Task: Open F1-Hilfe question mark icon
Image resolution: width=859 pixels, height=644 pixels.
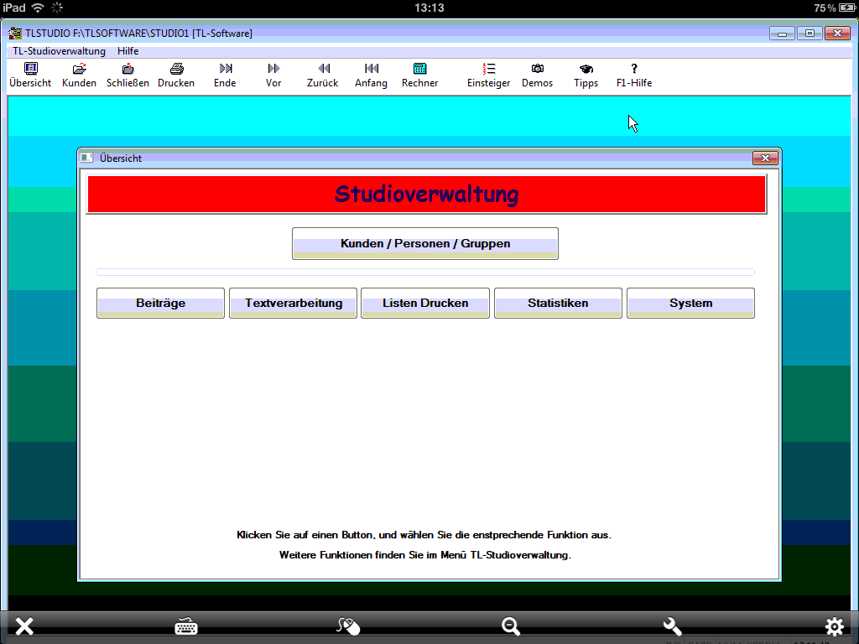Action: pyautogui.click(x=634, y=70)
